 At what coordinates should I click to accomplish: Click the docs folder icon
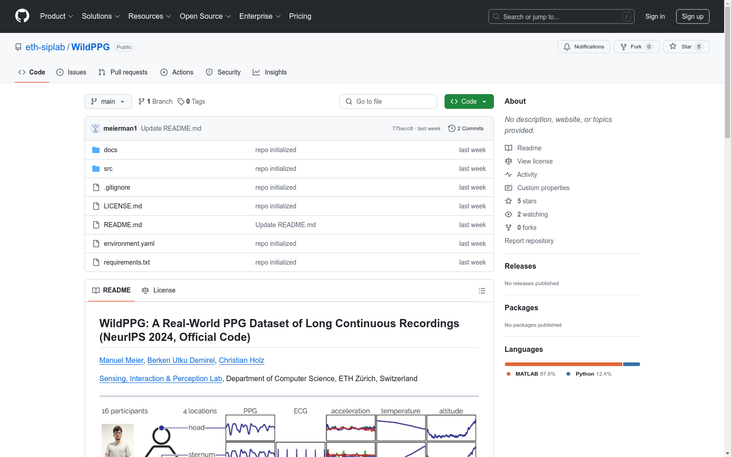coord(96,150)
